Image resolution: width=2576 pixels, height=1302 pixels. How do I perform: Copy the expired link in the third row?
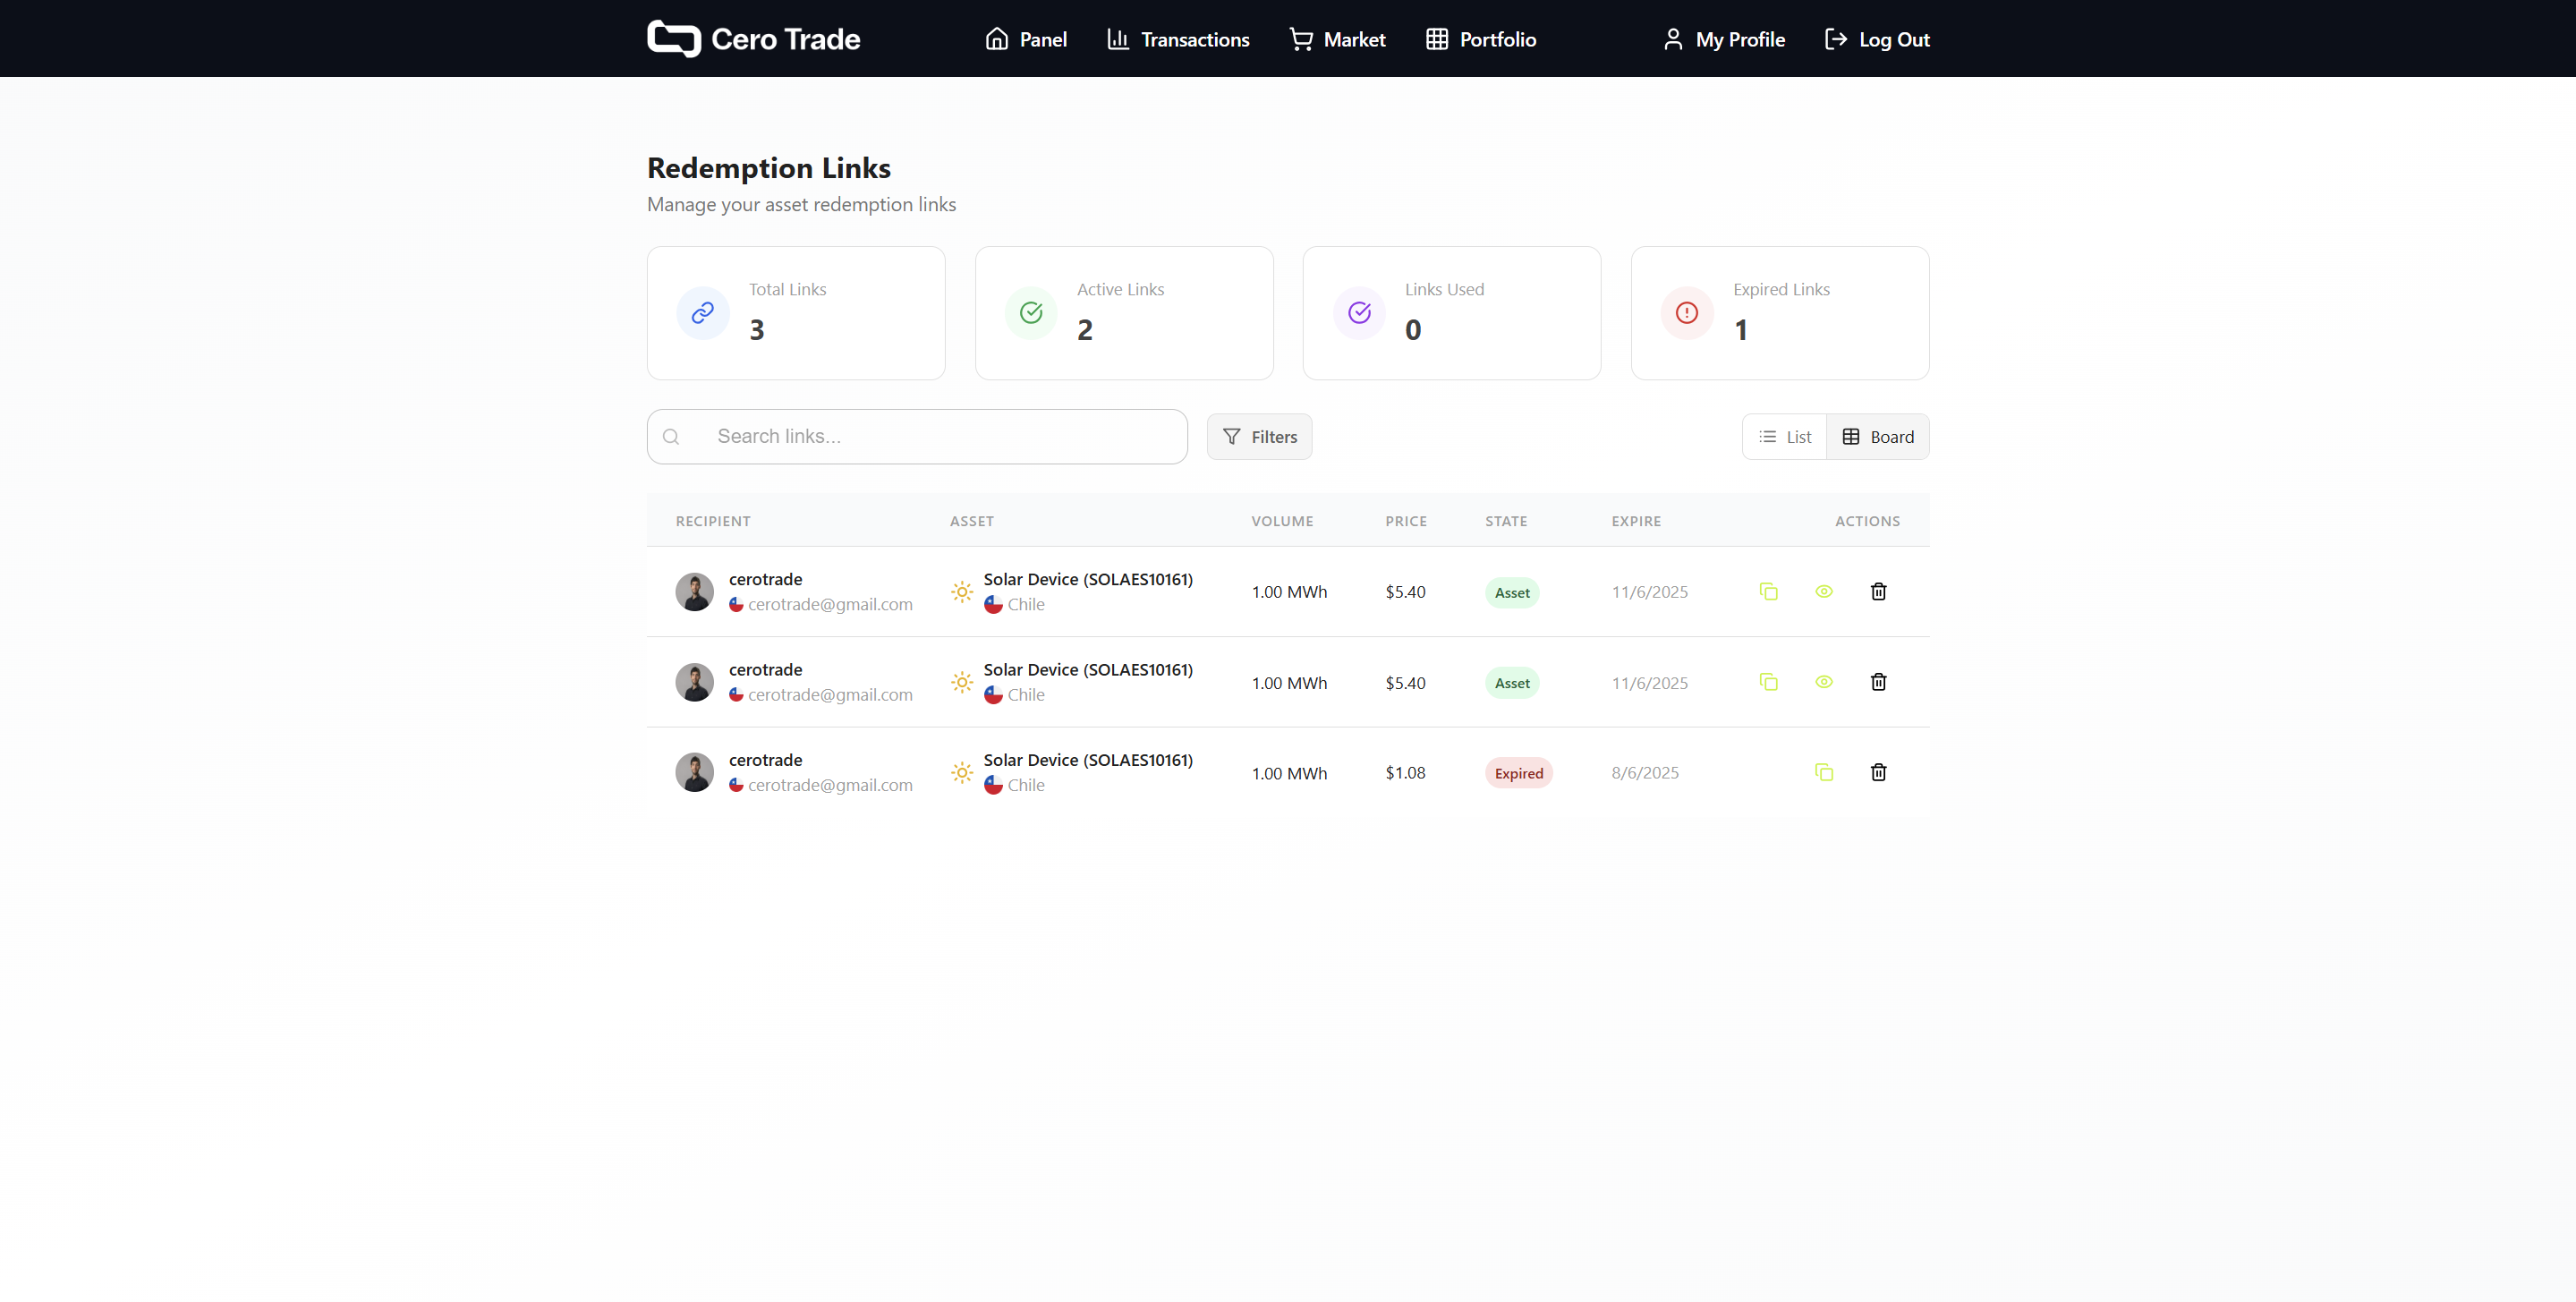(1823, 772)
